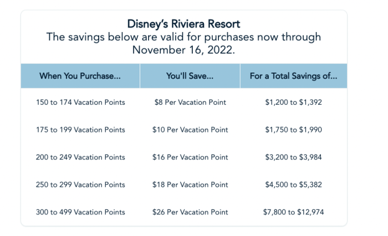Click the $1,750 to $1,990 savings cell
The height and width of the screenshot is (236, 388).
tap(293, 130)
